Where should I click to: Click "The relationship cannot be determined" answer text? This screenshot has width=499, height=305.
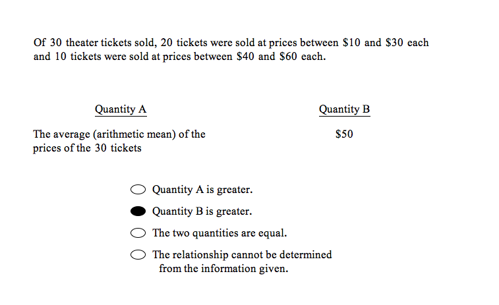242,254
